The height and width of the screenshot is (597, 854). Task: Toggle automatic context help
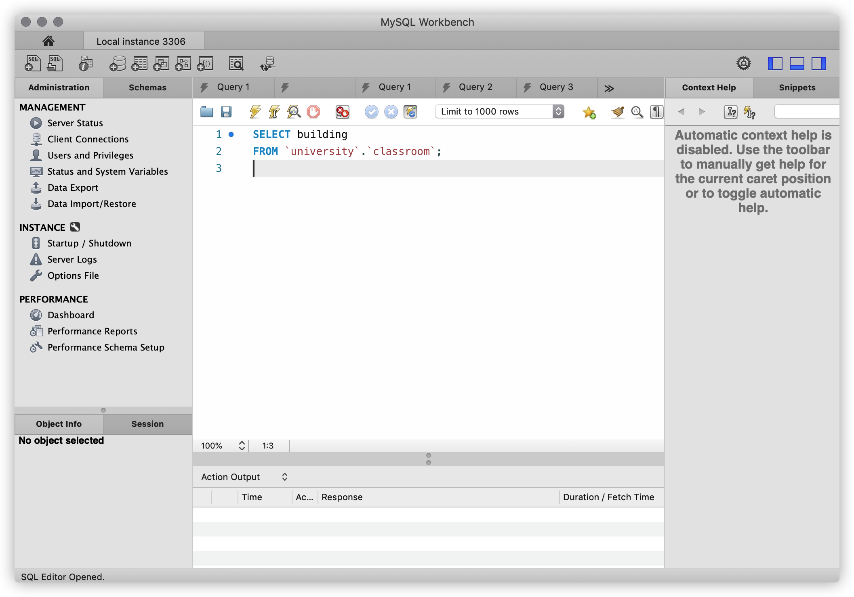[x=750, y=112]
